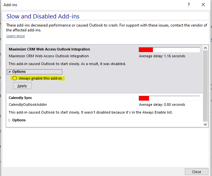212x176 pixels.
Task: Click Average delay: 1.16 seconds text
Action: 162,56
